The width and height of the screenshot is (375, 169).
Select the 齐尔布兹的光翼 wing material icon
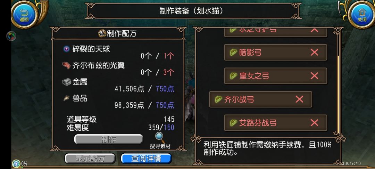tap(66, 65)
